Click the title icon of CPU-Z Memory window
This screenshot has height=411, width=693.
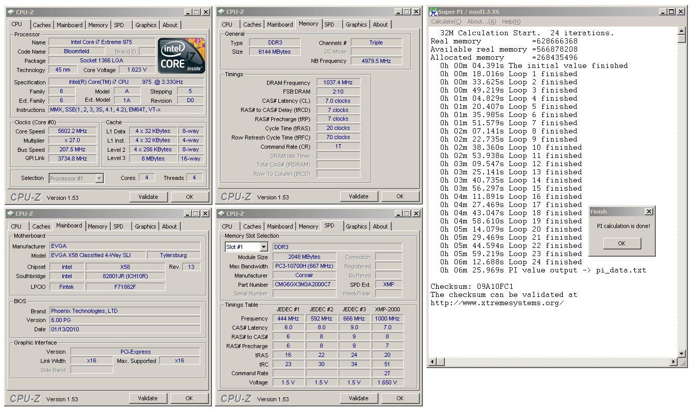tap(221, 12)
